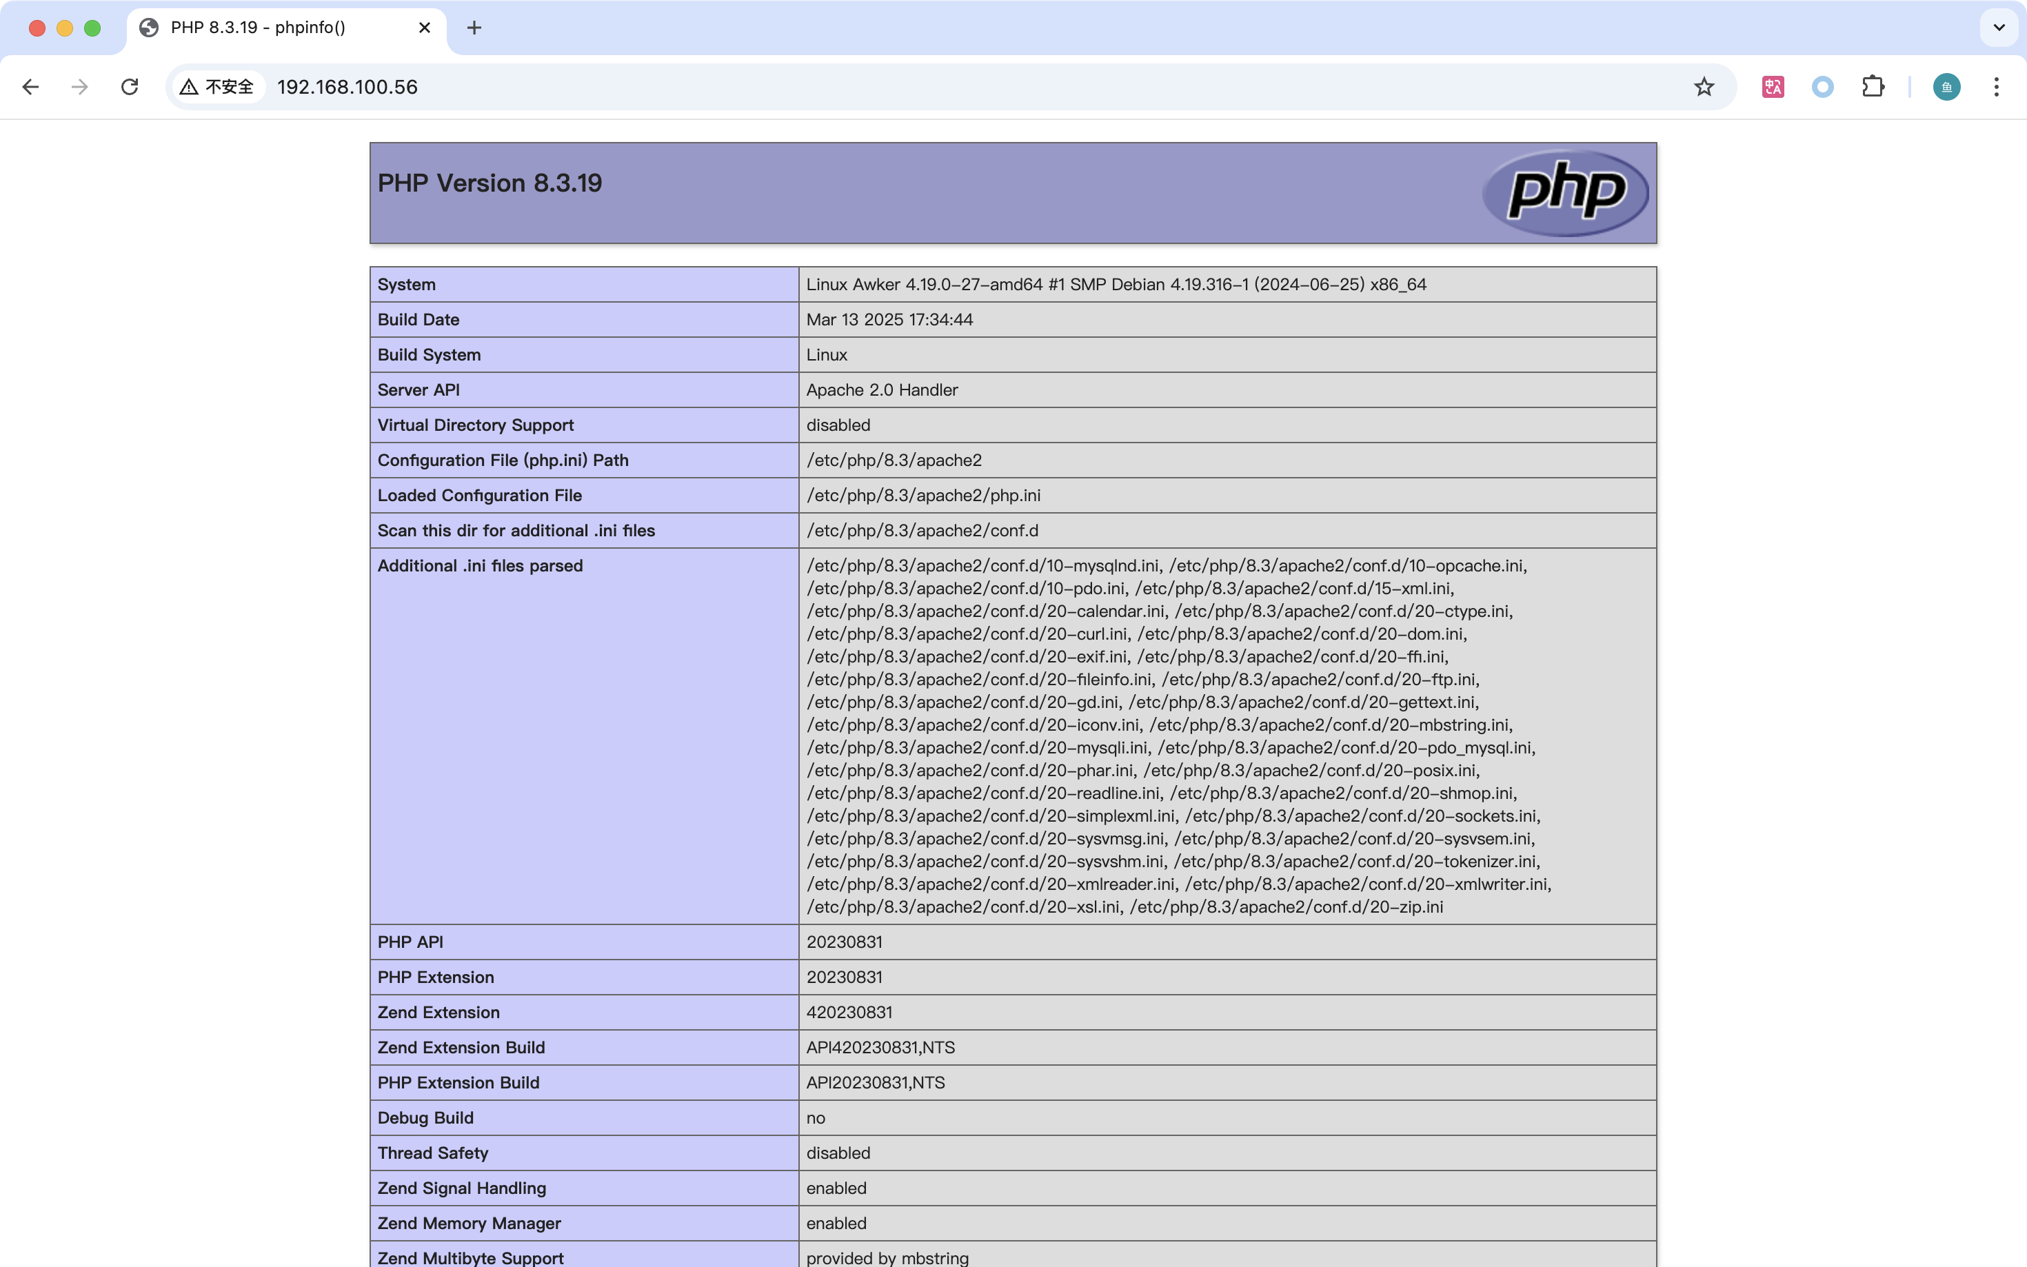Click the Debug Build label
The image size is (2027, 1267).
(x=425, y=1119)
